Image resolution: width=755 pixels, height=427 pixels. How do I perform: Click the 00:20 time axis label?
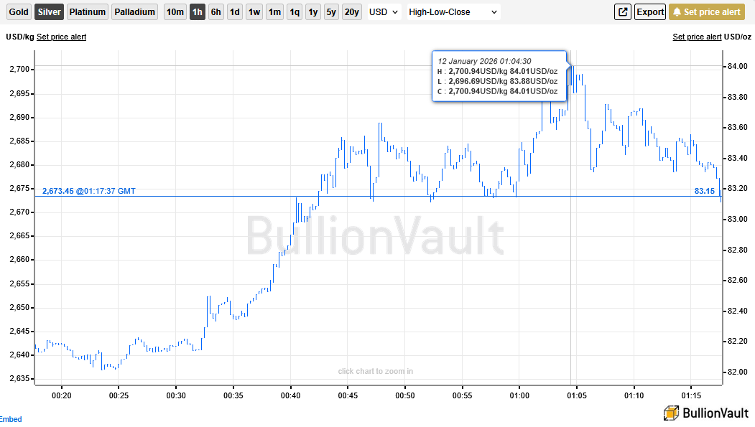coord(62,395)
